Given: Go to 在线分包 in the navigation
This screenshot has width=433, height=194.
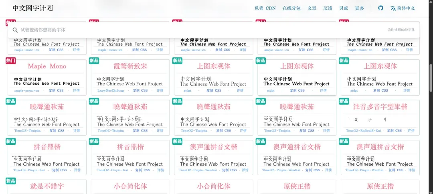Looking at the screenshot, I should (x=291, y=8).
